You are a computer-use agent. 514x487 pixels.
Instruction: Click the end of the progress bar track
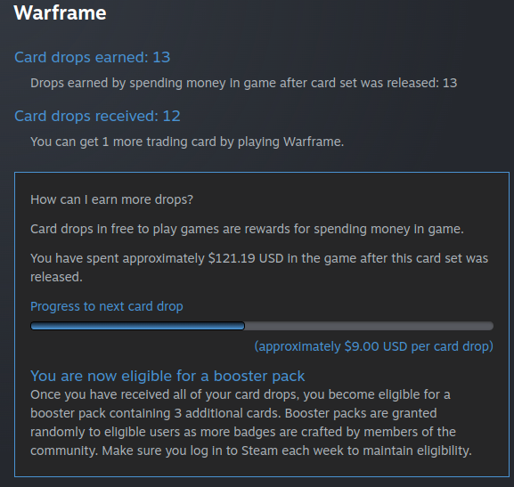click(489, 326)
